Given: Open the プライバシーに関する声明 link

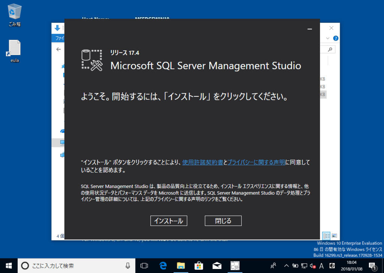Looking at the screenshot, I should click(256, 162).
